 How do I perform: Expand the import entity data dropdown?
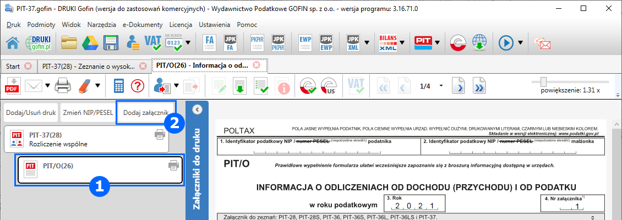coord(176,85)
